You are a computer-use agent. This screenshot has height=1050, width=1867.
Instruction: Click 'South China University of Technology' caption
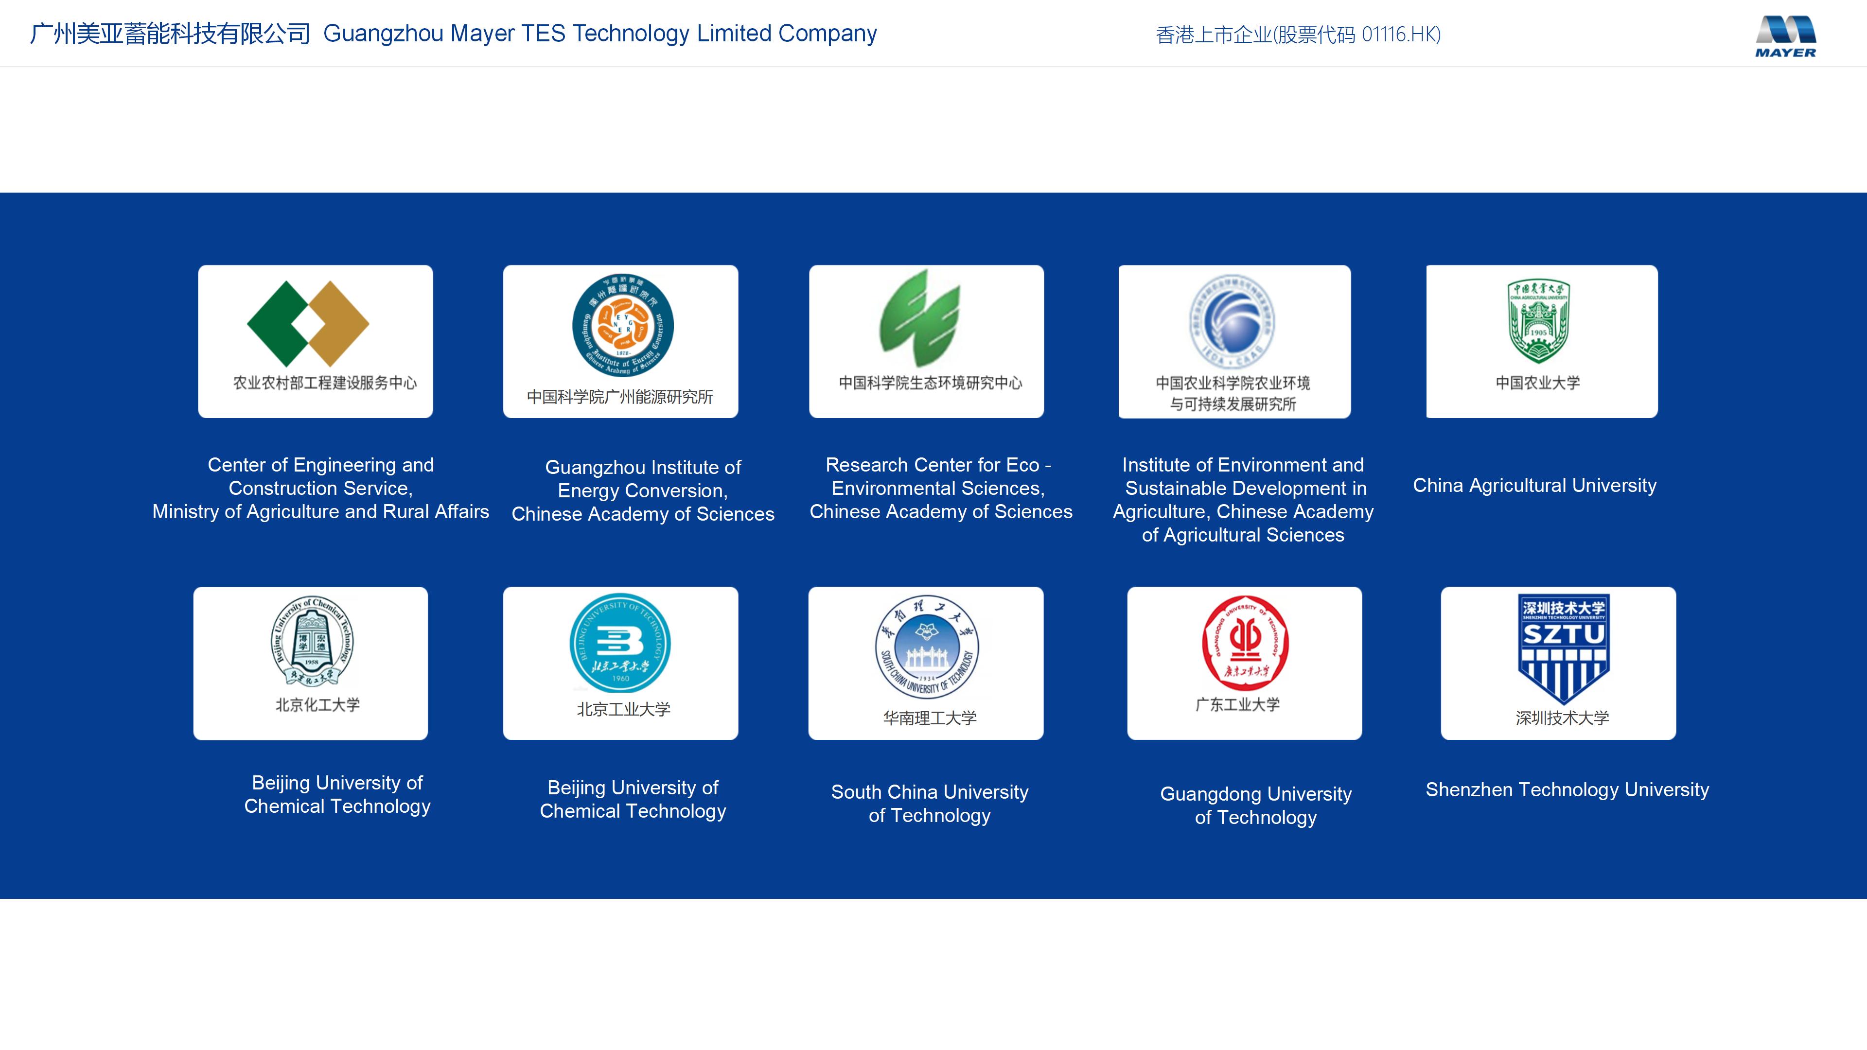[929, 804]
